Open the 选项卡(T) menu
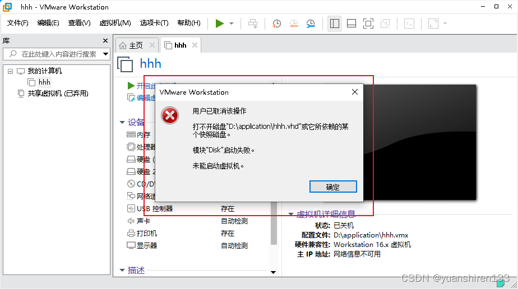 pyautogui.click(x=154, y=23)
